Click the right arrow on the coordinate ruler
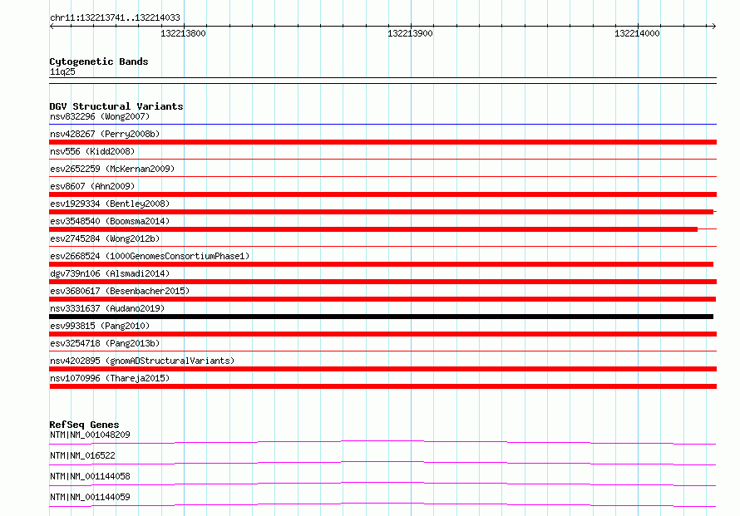This screenshot has height=516, width=740. tap(713, 27)
